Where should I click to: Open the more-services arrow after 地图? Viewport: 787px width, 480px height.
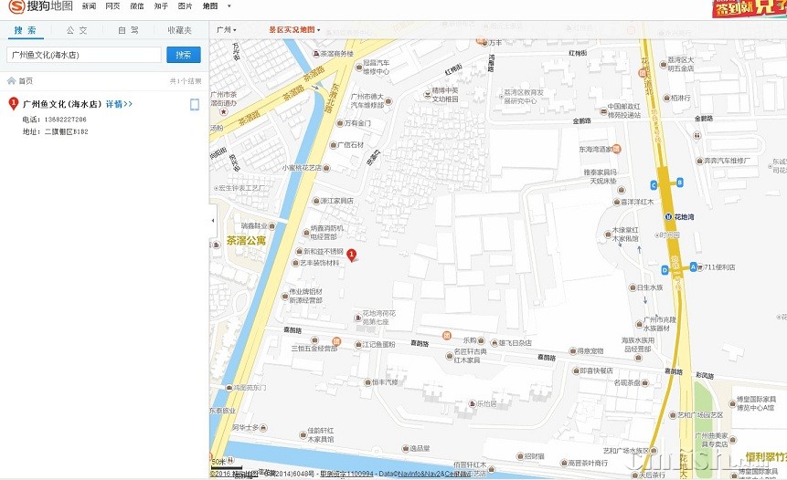(x=229, y=6)
